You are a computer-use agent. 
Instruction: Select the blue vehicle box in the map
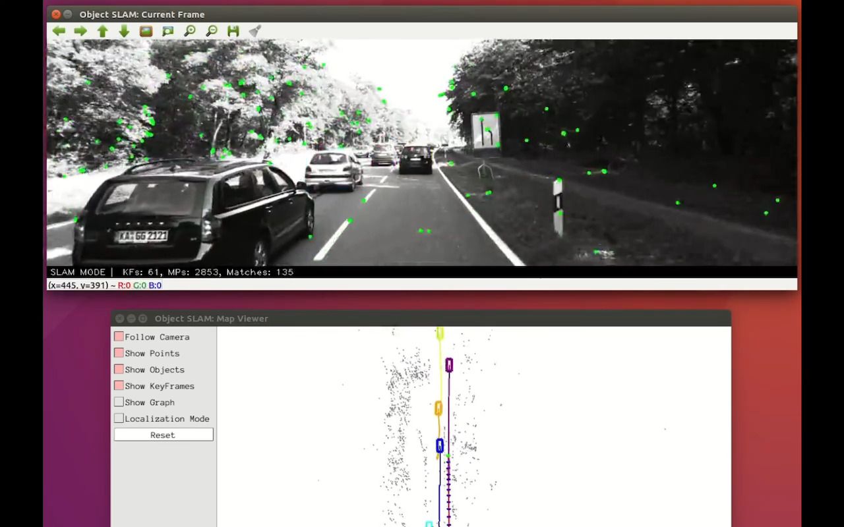440,446
